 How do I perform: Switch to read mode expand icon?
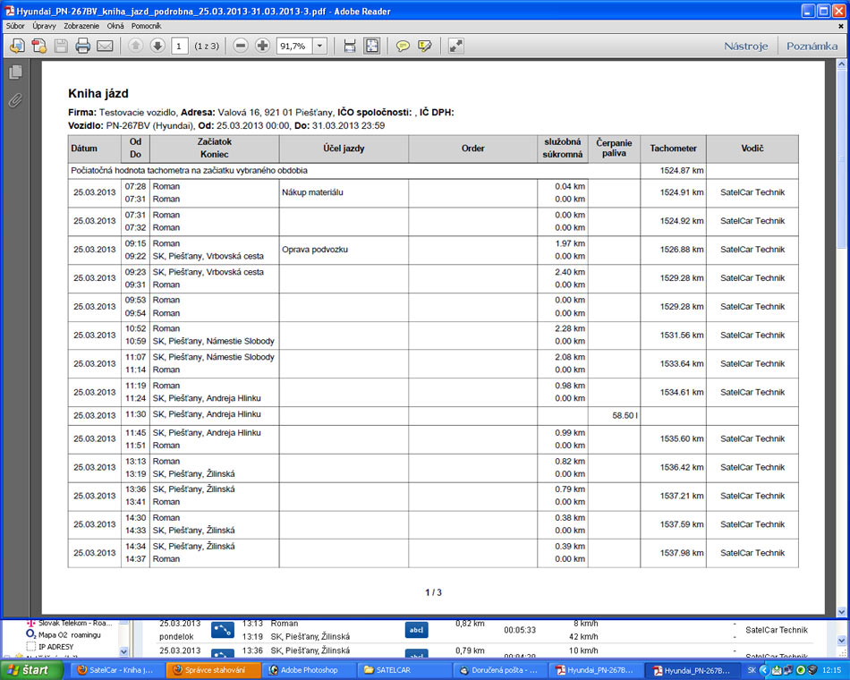(x=456, y=47)
